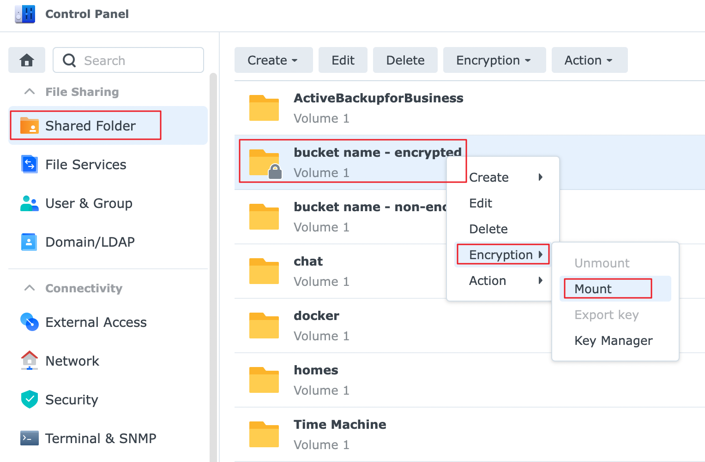
Task: Collapse the File Sharing section
Action: coord(30,92)
